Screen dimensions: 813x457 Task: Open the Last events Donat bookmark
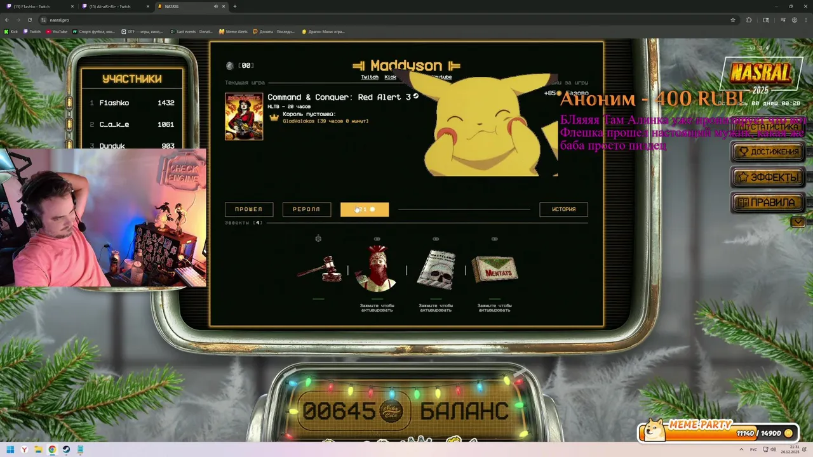pos(192,31)
